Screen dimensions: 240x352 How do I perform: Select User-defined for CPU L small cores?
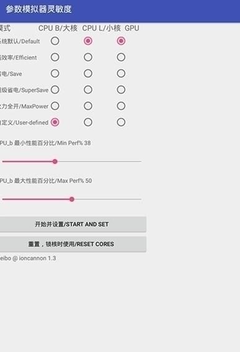(x=88, y=122)
